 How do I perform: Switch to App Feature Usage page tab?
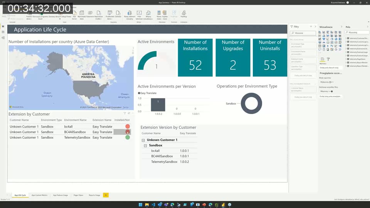click(61, 195)
